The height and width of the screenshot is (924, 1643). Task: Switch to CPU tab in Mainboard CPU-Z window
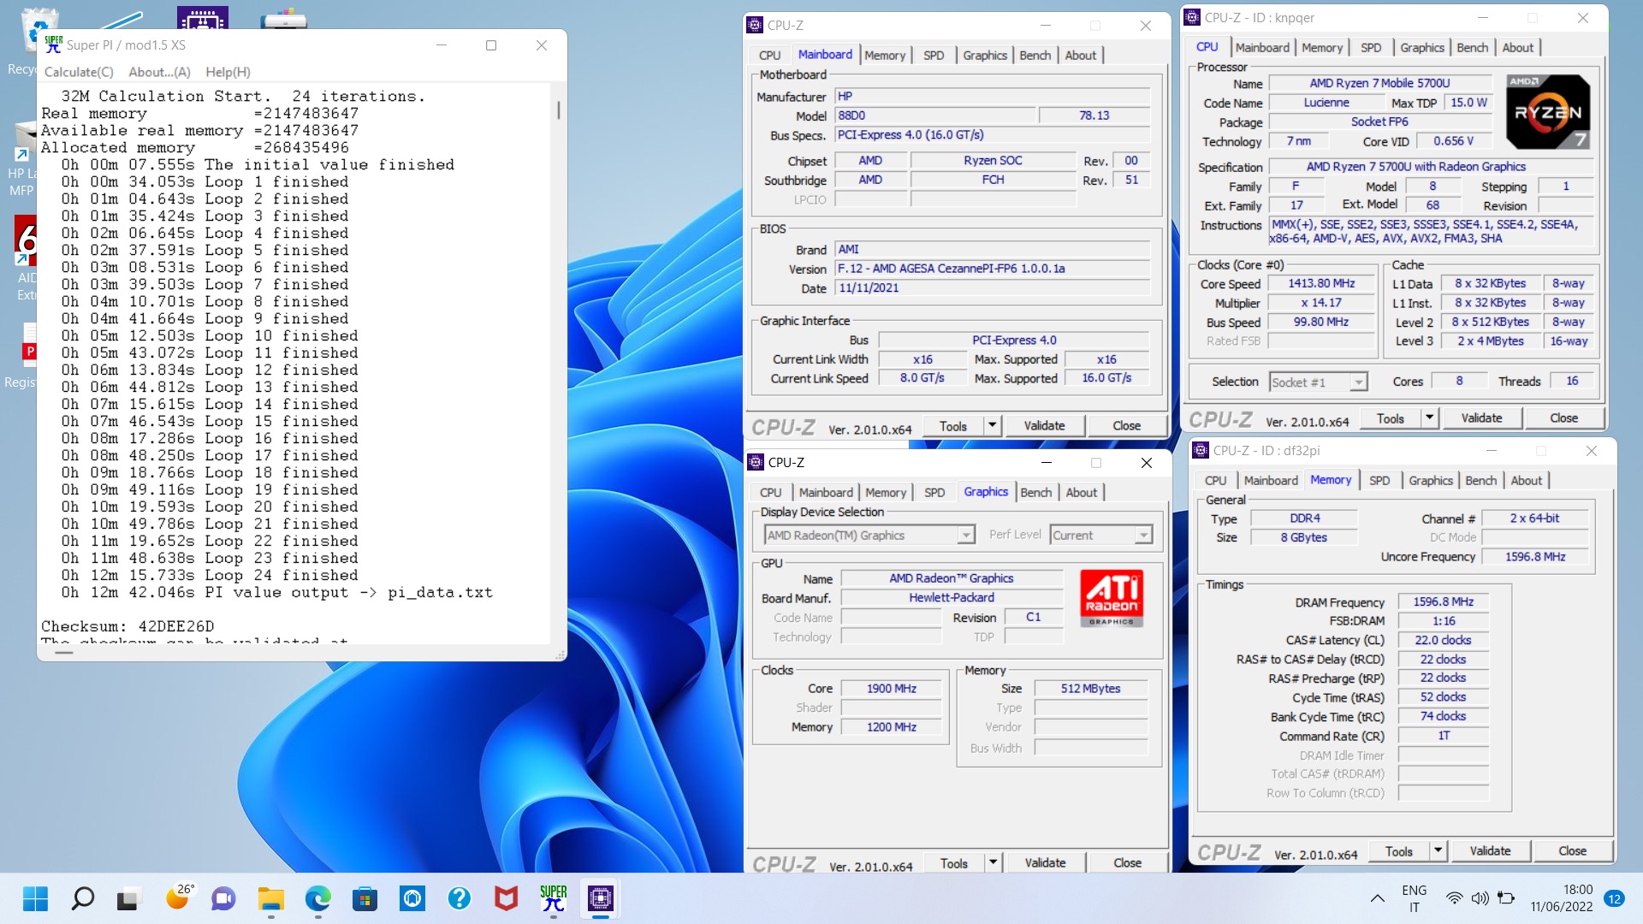[x=769, y=55]
